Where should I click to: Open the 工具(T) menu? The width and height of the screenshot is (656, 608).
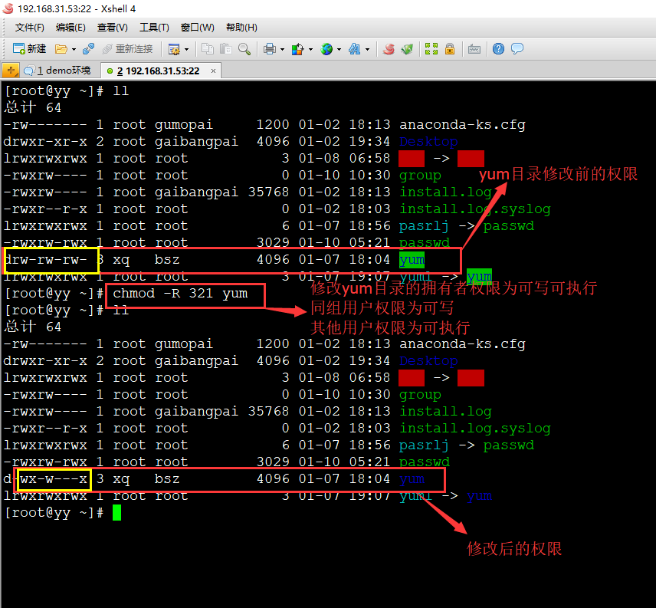pyautogui.click(x=153, y=27)
